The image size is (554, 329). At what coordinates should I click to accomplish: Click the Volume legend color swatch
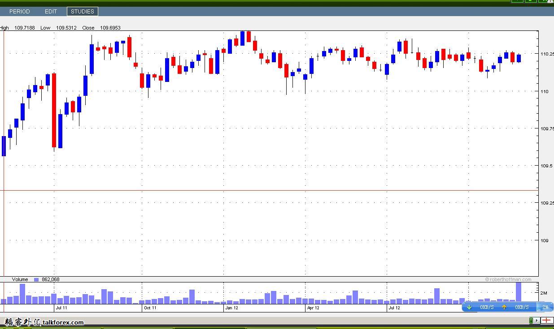click(x=36, y=279)
